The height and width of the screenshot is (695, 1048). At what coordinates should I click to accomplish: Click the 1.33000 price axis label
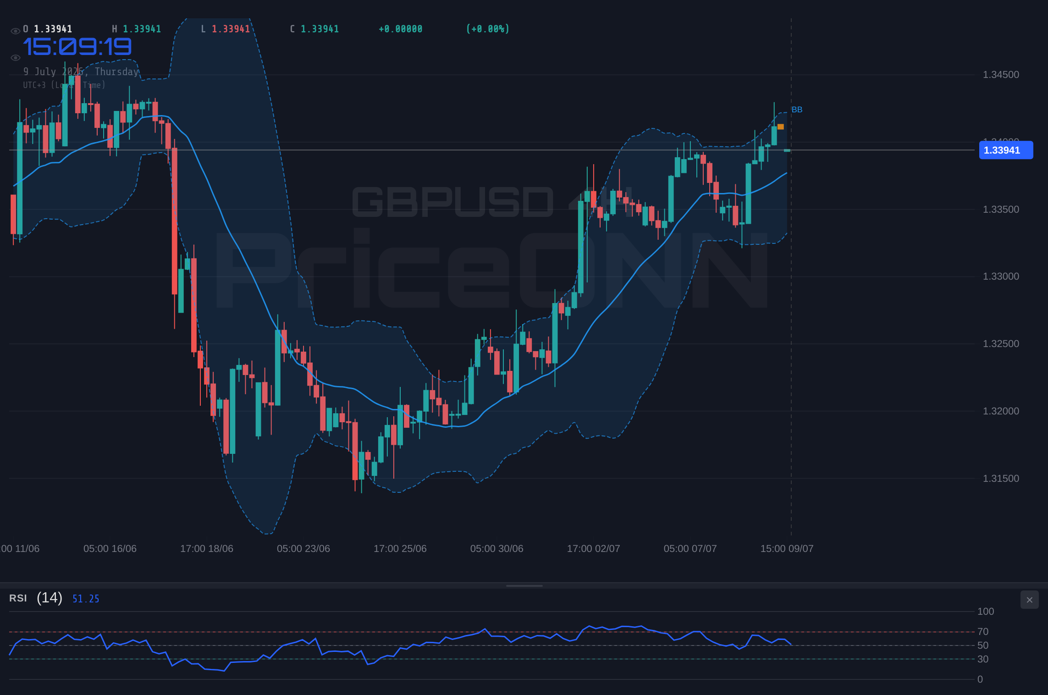tap(1001, 276)
